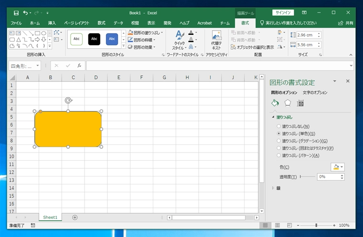Viewport: 363px width, 237px height.
Task: Click the サインイン (Sign in) button
Action: [x=283, y=12]
